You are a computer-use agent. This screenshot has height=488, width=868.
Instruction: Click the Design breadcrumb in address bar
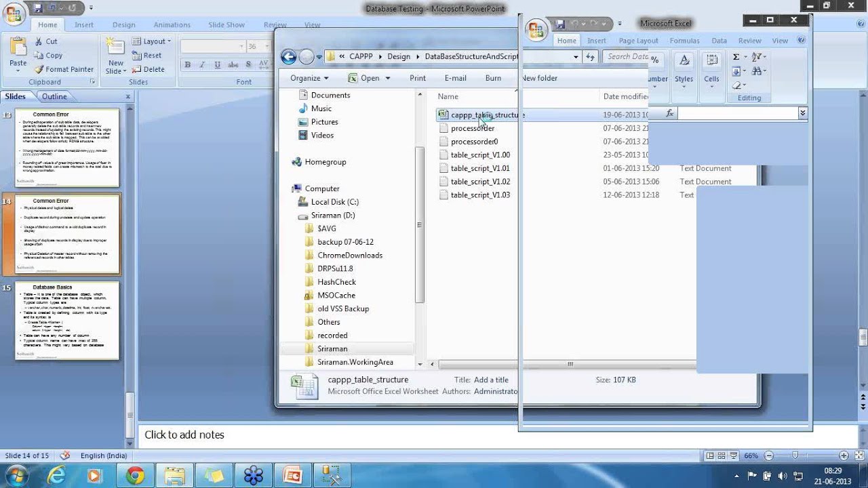pyautogui.click(x=399, y=56)
